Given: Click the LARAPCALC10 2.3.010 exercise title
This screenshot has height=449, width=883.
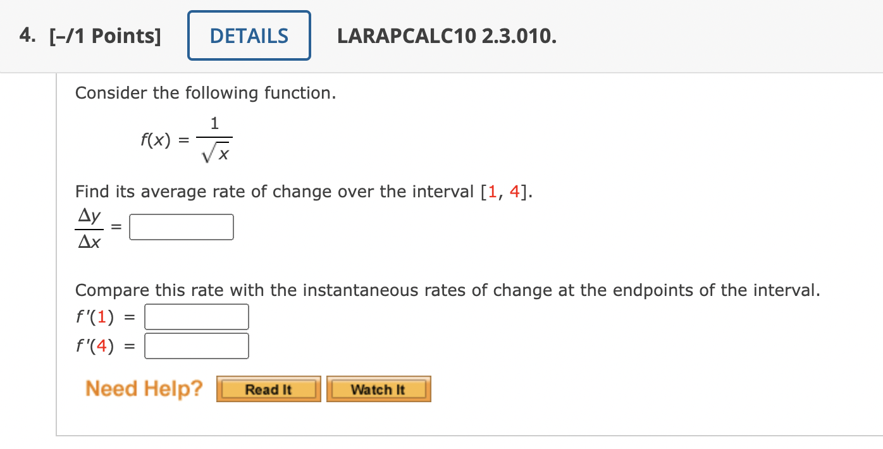Looking at the screenshot, I should [447, 36].
